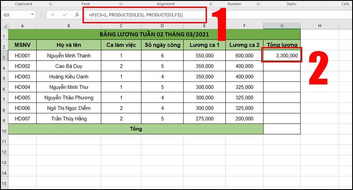The width and height of the screenshot is (353, 190).
Task: Click the Enter checkmark icon in formula bar
Action: (64, 15)
